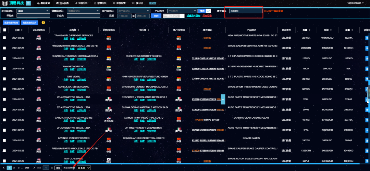Click 收藏 link under SHANDONG CONMET MECHANICAL

pyautogui.click(x=142, y=90)
